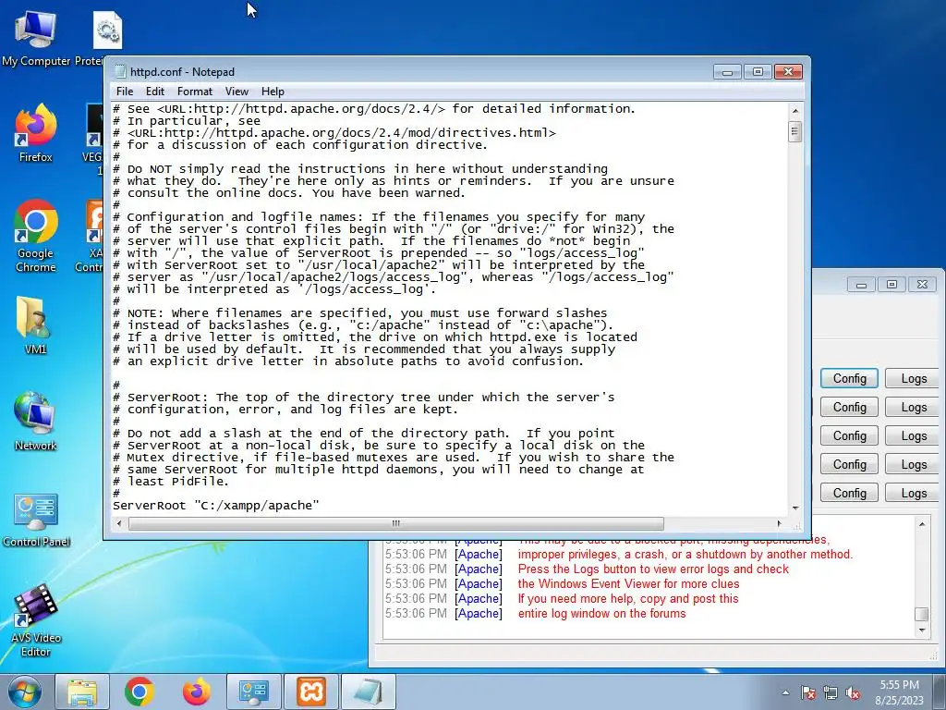The image size is (946, 710).
Task: Open Chrome from the taskbar
Action: (139, 692)
